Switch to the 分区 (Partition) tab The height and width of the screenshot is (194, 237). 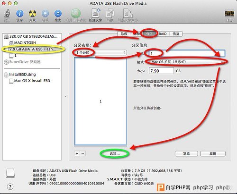pyautogui.click(x=149, y=34)
